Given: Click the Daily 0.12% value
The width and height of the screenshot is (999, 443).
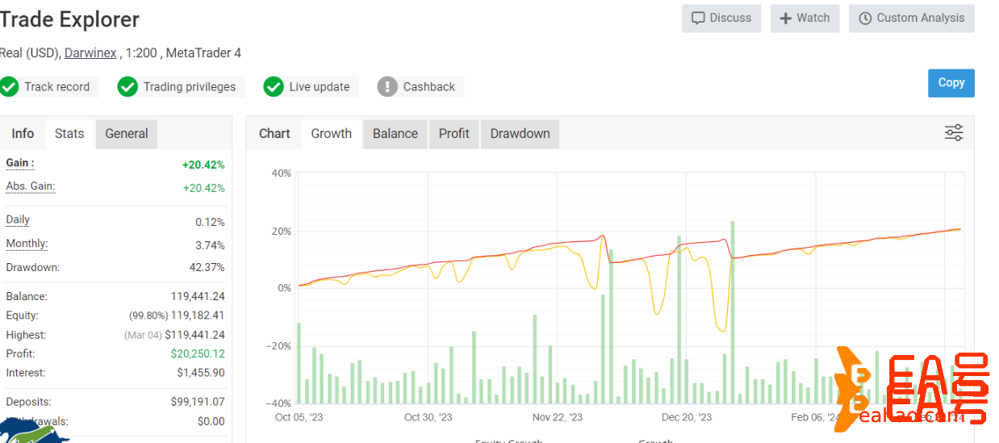Looking at the screenshot, I should [x=210, y=222].
